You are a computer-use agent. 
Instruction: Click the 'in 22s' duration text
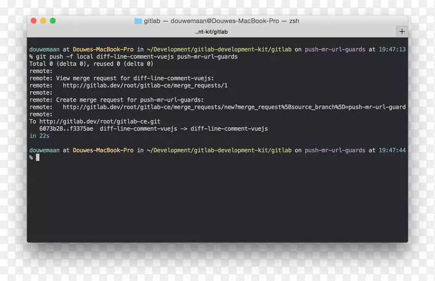[x=39, y=136]
